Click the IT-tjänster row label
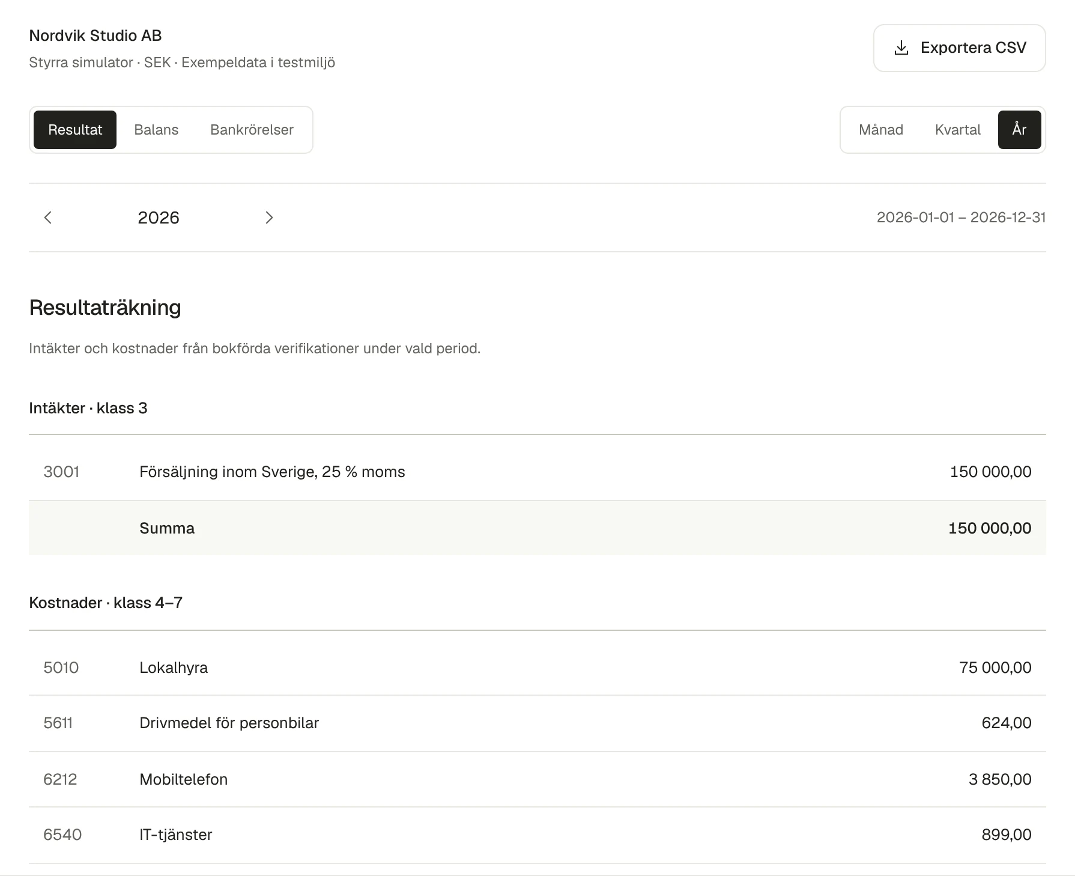 pyautogui.click(x=176, y=835)
